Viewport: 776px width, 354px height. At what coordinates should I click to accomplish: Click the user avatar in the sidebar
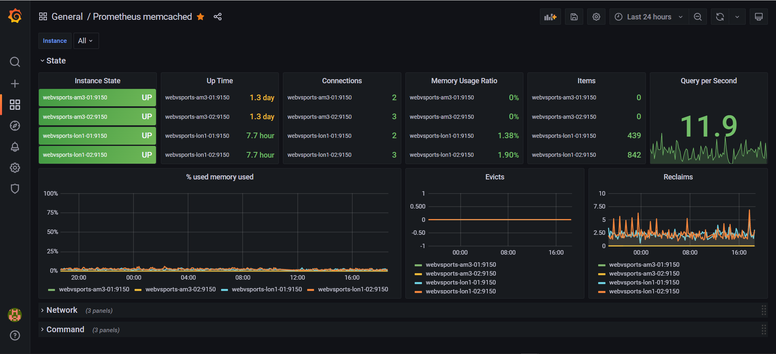tap(15, 315)
